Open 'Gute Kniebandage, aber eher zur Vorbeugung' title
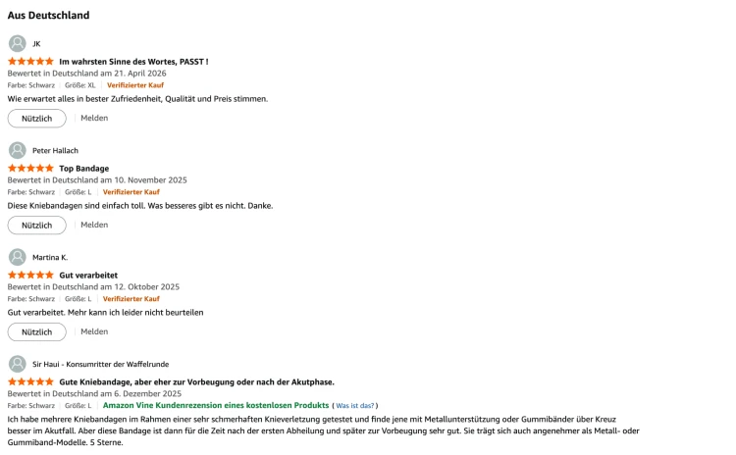 coord(196,382)
